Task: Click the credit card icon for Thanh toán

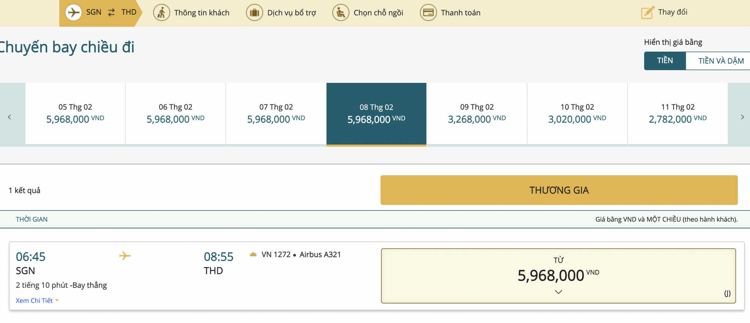Action: [428, 12]
